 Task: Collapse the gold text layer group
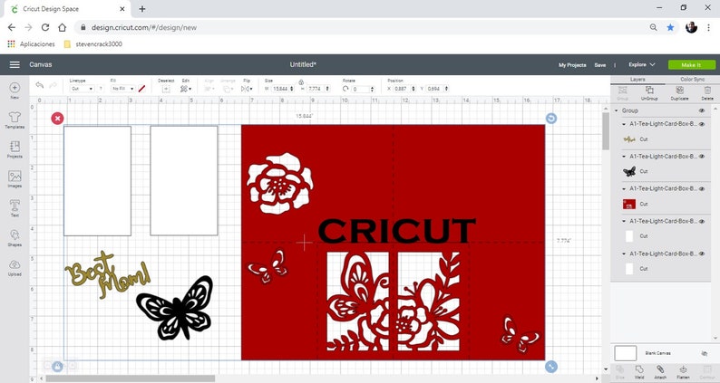click(624, 124)
